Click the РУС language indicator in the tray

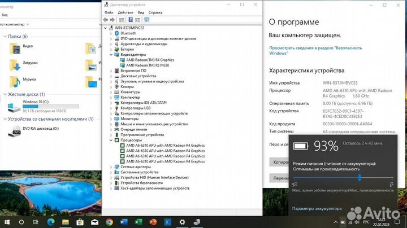point(366,222)
